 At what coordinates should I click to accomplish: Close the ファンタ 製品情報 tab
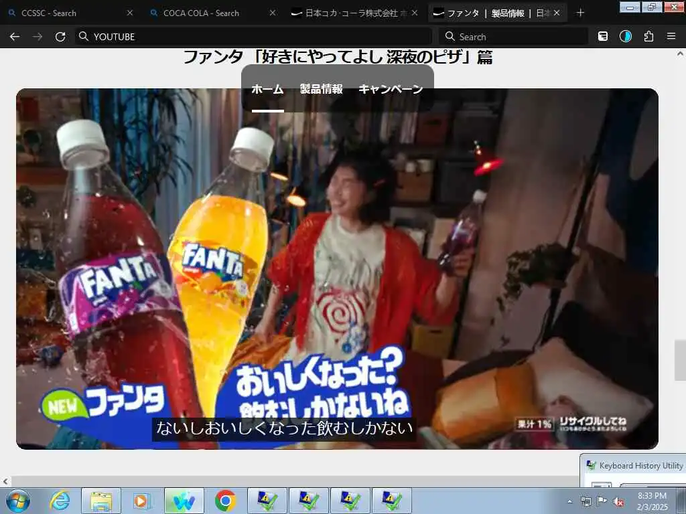click(x=557, y=13)
